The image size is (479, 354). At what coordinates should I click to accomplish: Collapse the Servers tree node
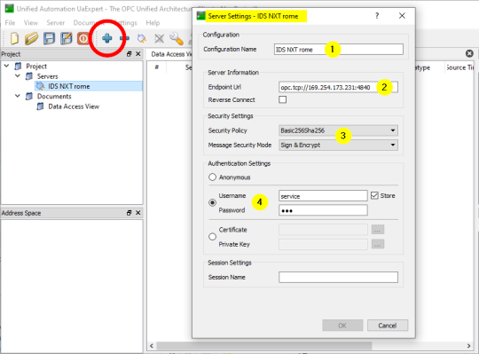18,75
